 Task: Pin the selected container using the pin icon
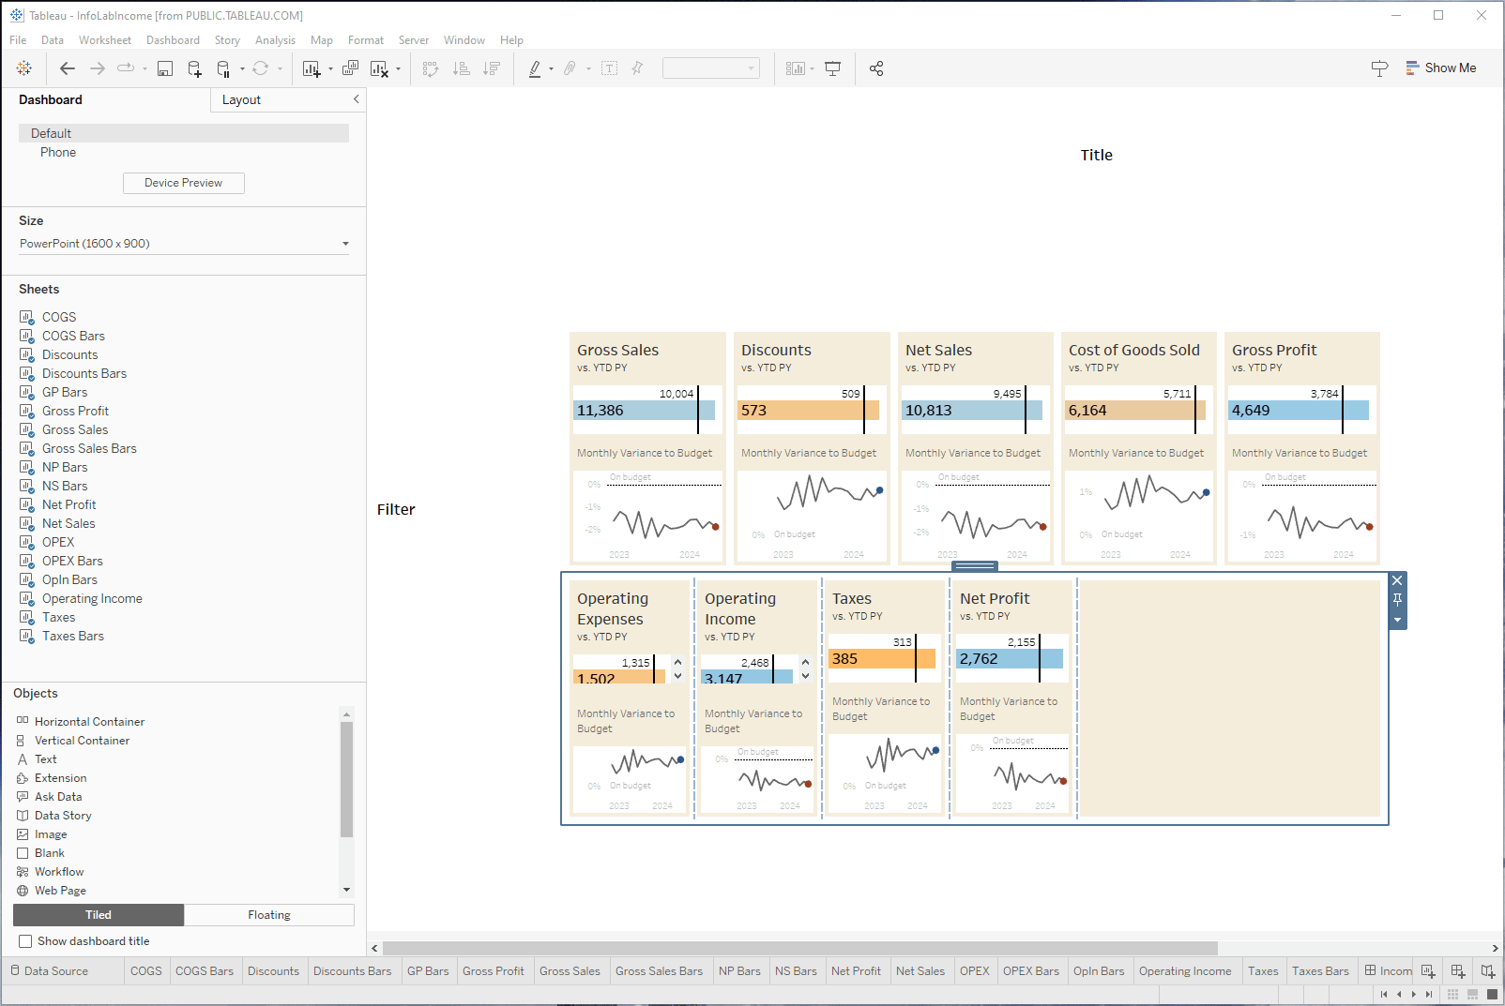[x=1397, y=600]
